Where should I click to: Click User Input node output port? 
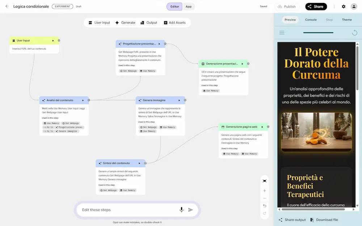[x=59, y=40]
